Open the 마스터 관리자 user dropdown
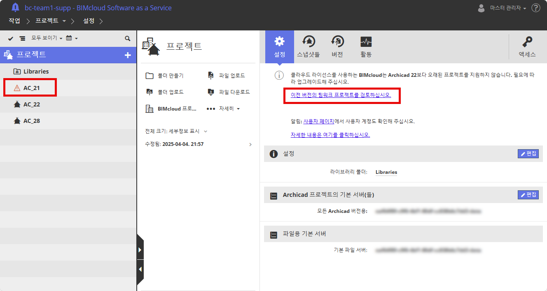This screenshot has width=547, height=291. point(508,8)
